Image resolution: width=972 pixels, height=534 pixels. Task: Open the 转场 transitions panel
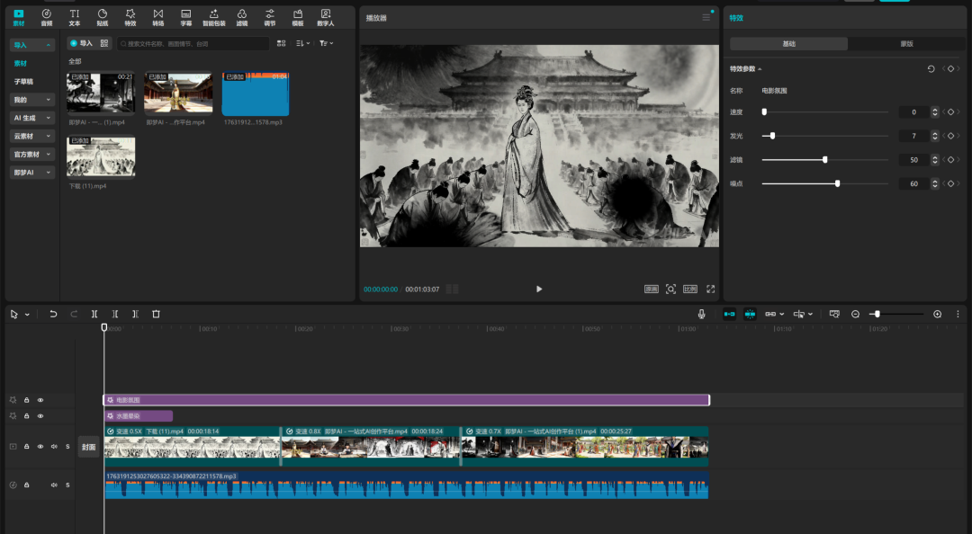(x=158, y=17)
